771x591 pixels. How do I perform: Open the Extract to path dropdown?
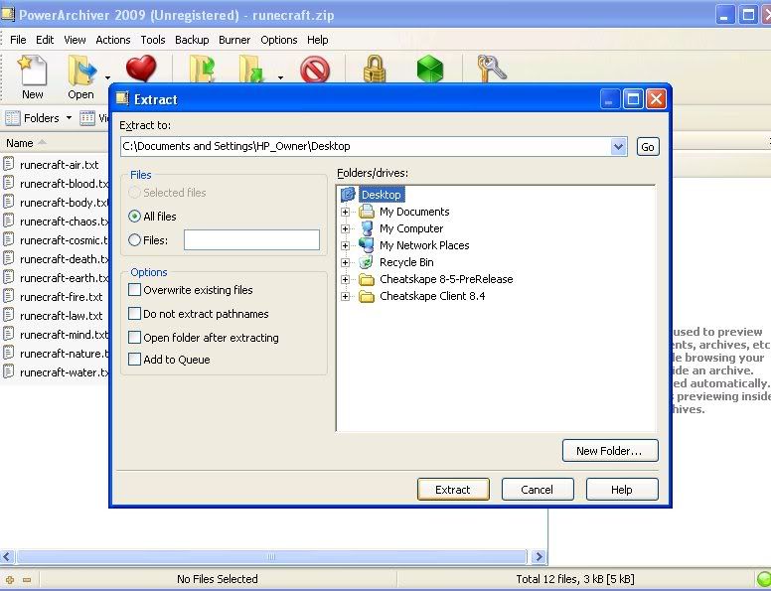tap(619, 147)
